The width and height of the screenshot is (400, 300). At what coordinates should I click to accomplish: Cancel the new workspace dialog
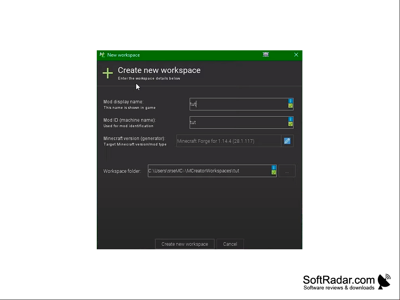point(230,244)
